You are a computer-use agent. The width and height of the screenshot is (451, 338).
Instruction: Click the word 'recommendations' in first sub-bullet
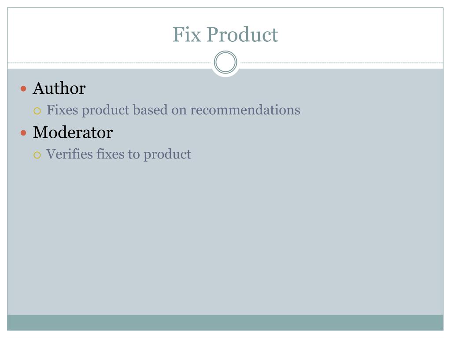(x=245, y=110)
